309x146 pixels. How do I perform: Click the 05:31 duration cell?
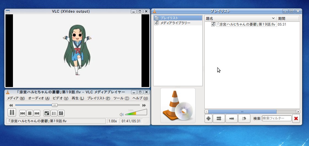pyautogui.click(x=282, y=25)
